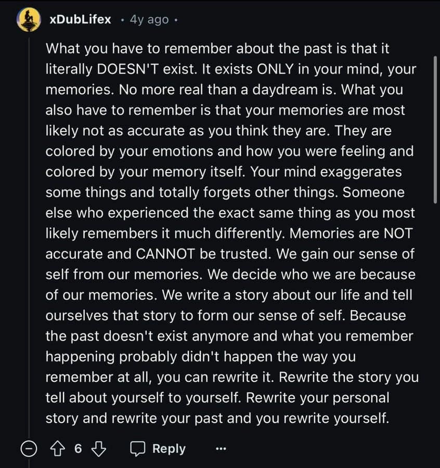Viewport: 440px width, 468px height.
Task: Click the Reply speech bubble icon
Action: pos(137,448)
